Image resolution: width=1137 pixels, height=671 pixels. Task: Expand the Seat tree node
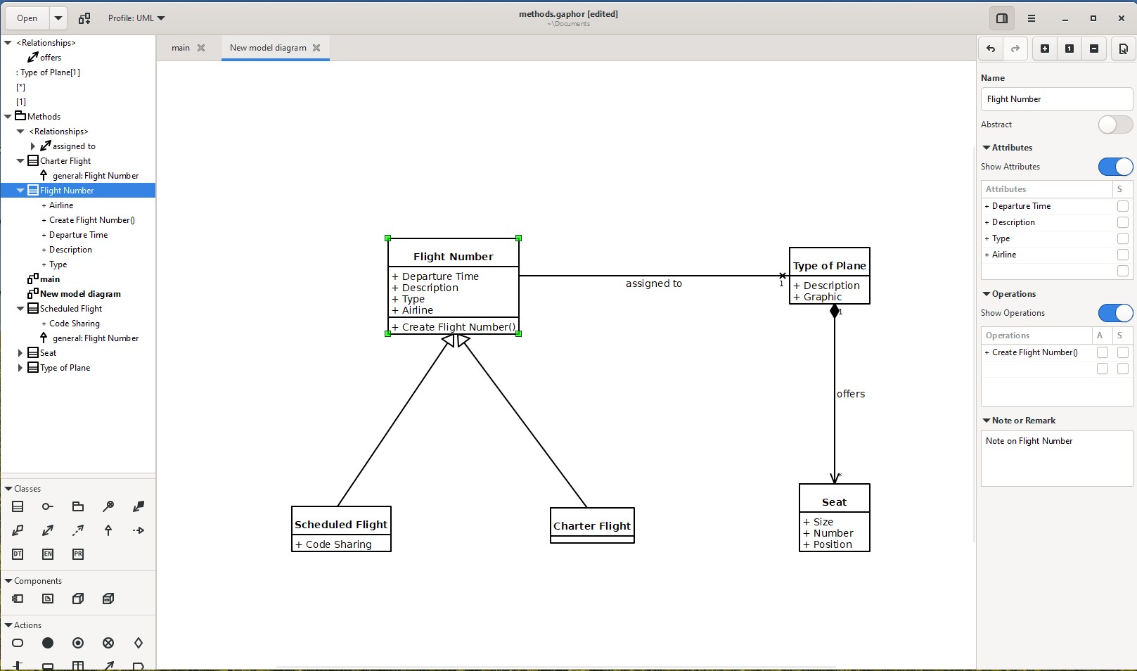(x=20, y=353)
